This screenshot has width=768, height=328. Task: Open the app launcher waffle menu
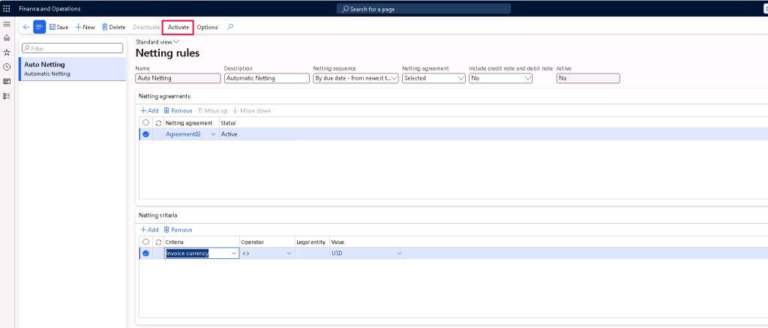coord(7,8)
